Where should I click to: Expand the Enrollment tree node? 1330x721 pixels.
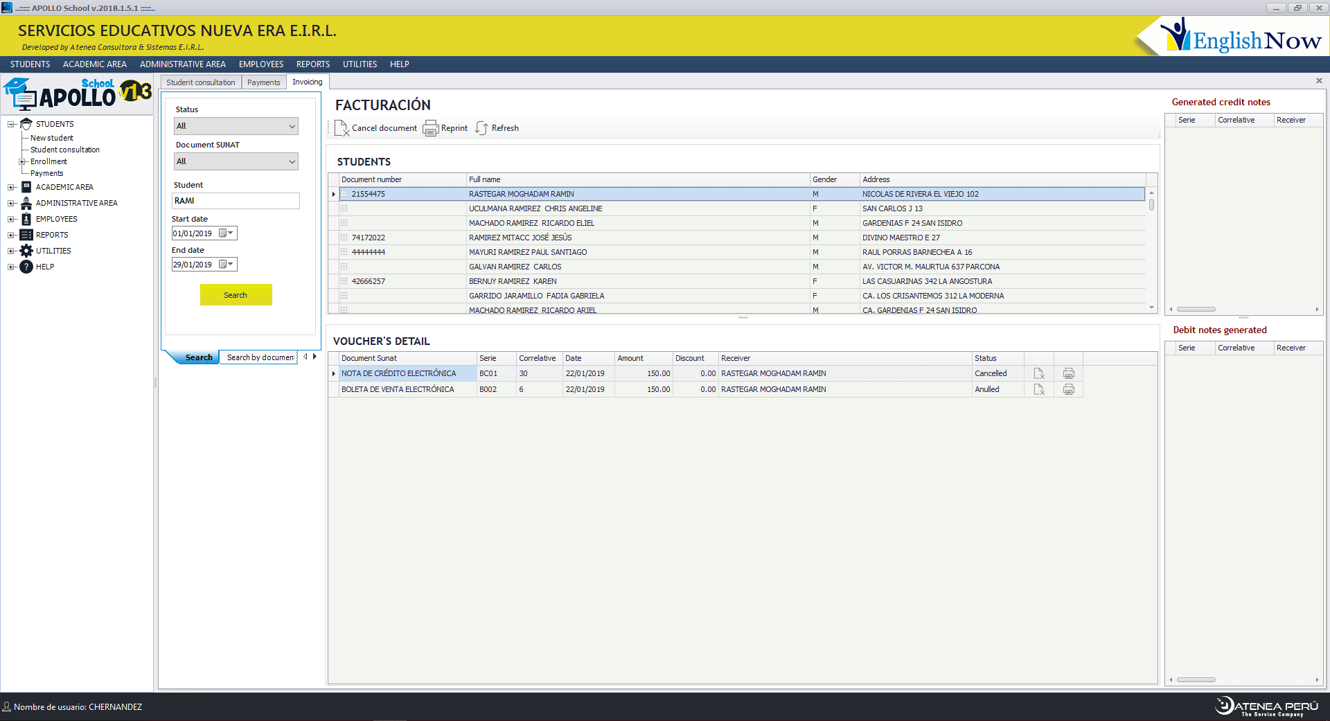21,161
